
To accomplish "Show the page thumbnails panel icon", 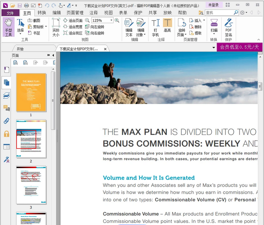I will click(x=7, y=83).
